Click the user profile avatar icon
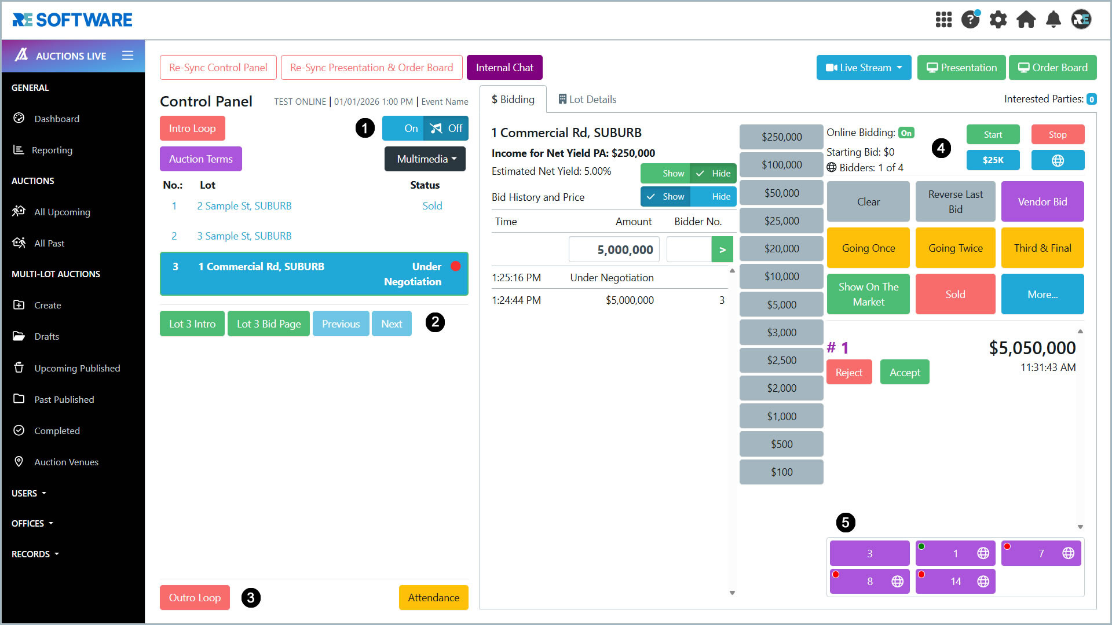 [x=1081, y=20]
